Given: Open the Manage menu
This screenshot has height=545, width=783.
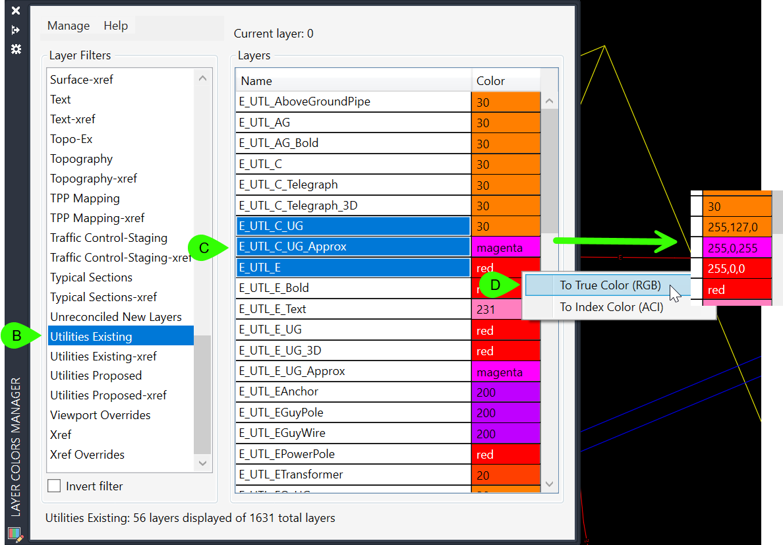Looking at the screenshot, I should (x=69, y=26).
